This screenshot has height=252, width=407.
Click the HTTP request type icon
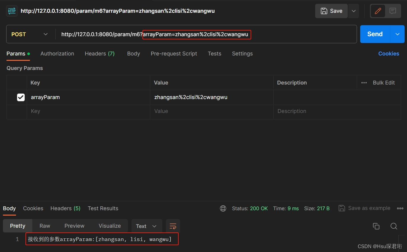[x=12, y=11]
